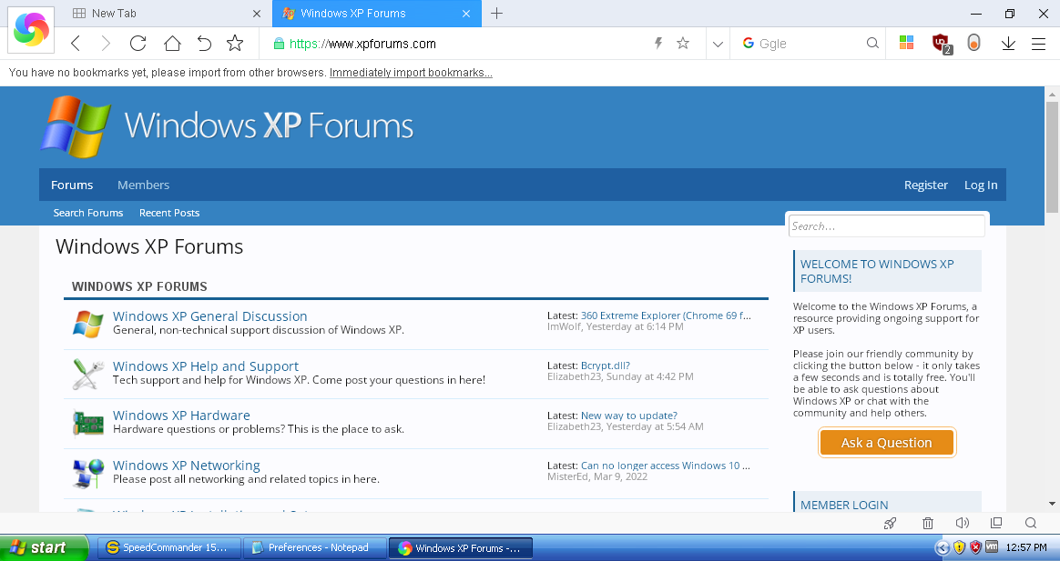This screenshot has width=1060, height=561.
Task: Click the Help and Support tools icon
Action: 88,374
